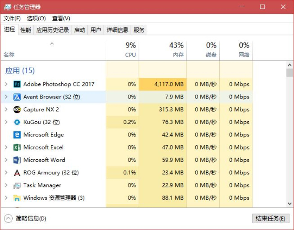Click the KuGou music app icon
This screenshot has height=230, width=294.
click(x=17, y=122)
